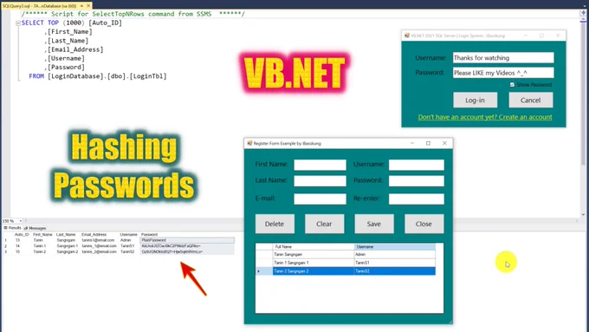The width and height of the screenshot is (589, 332).
Task: Click the Clear button
Action: coord(324,224)
